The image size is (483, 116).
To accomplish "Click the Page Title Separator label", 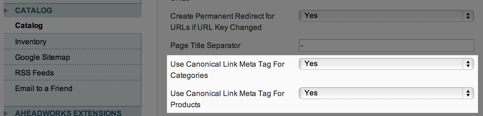I will [x=205, y=46].
